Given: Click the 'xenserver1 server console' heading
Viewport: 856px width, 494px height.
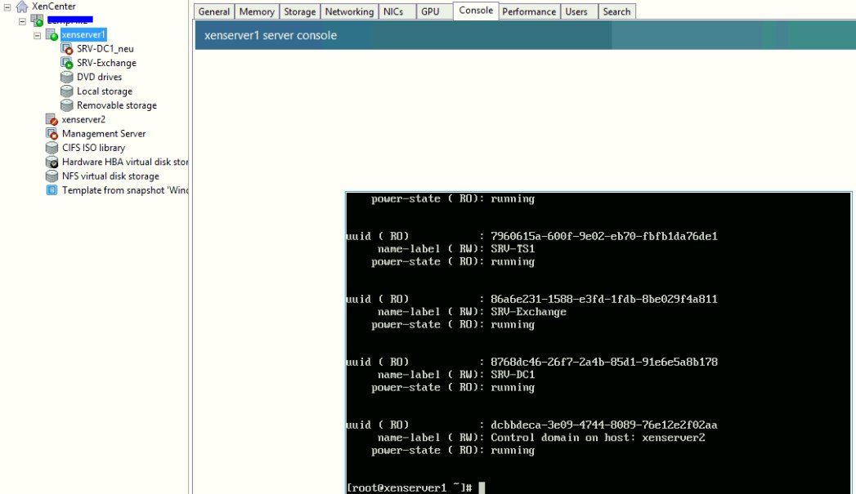Looking at the screenshot, I should pos(271,35).
